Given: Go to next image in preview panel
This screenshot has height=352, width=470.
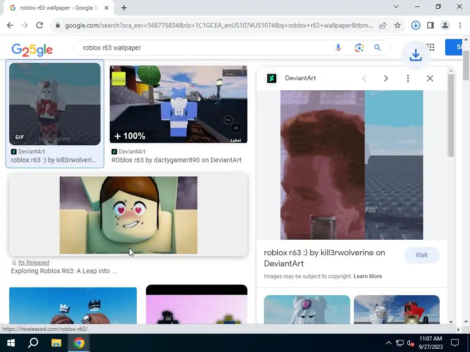Looking at the screenshot, I should 386,78.
